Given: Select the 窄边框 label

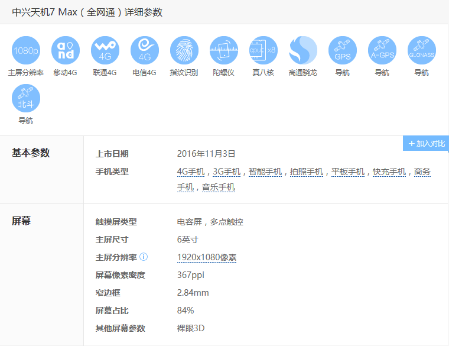Looking at the screenshot, I should coord(108,293).
